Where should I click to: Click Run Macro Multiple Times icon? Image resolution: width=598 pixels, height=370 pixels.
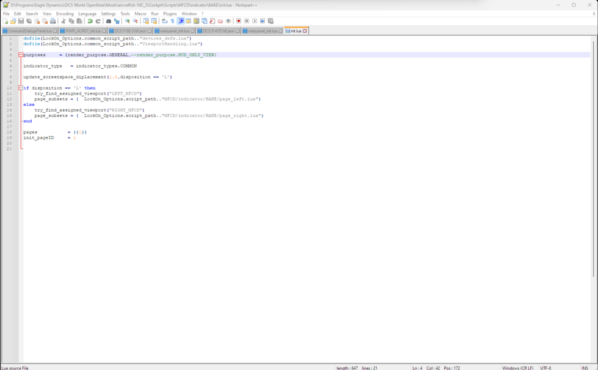click(x=263, y=21)
